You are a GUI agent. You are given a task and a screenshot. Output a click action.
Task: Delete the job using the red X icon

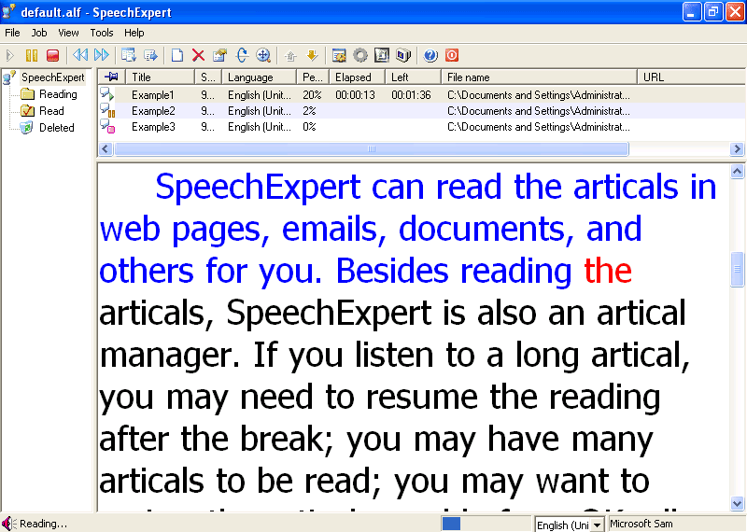198,55
